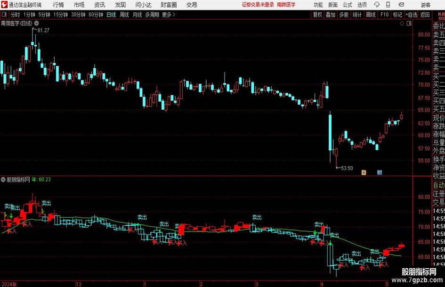Click the 年: 60.23 indicator value

coord(41,180)
